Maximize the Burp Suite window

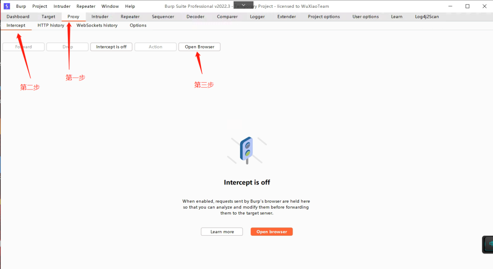(467, 6)
